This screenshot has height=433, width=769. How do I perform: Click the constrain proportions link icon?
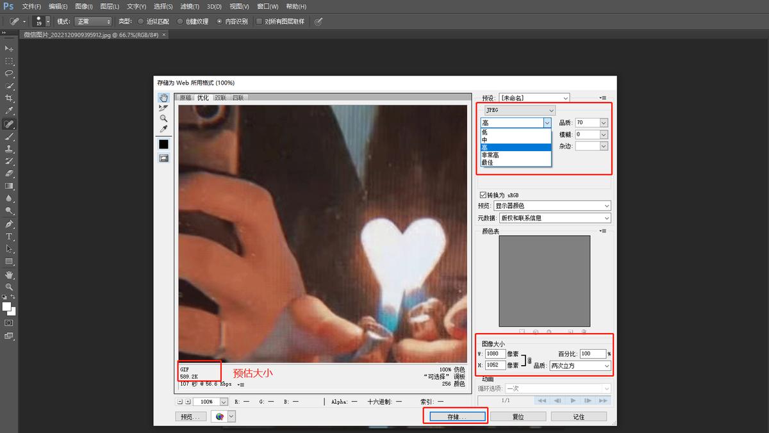pyautogui.click(x=529, y=359)
